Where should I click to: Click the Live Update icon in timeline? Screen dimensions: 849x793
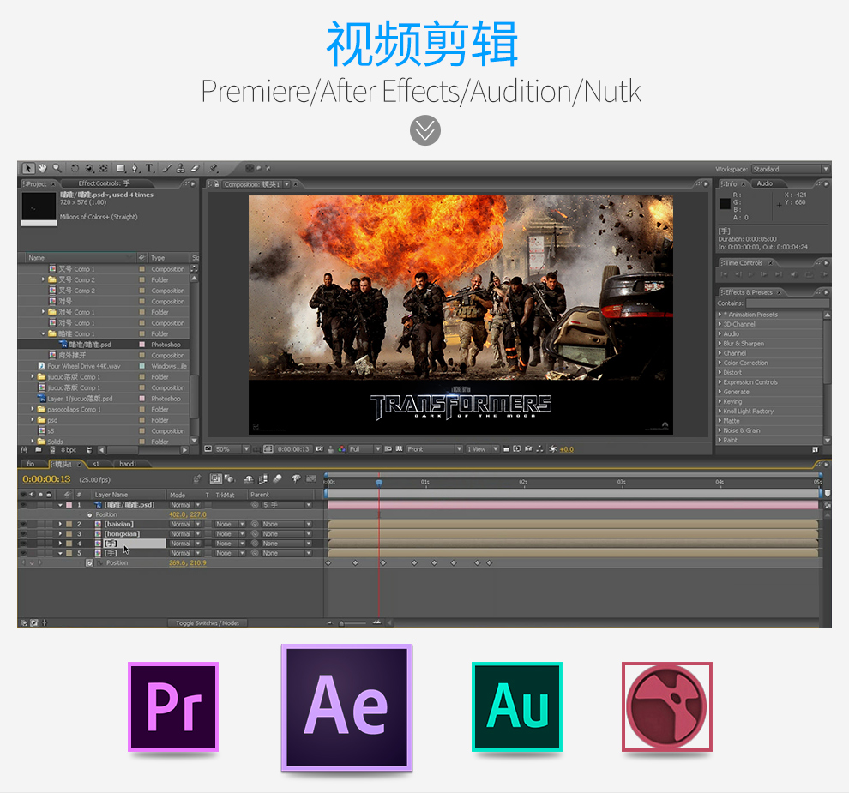216,478
